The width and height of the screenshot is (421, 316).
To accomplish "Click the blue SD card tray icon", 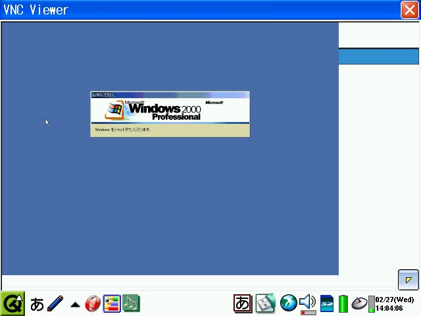I will [326, 303].
